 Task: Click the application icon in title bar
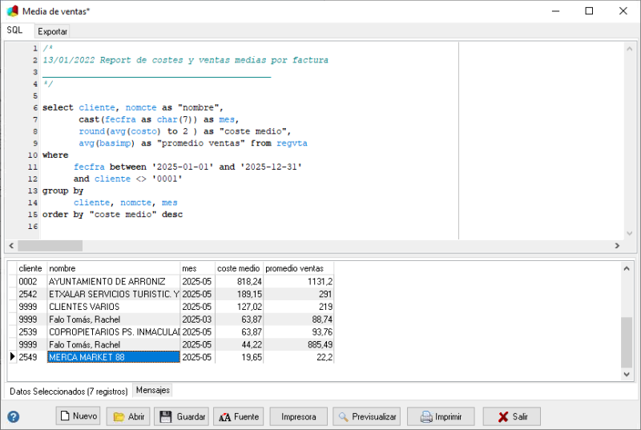(11, 10)
